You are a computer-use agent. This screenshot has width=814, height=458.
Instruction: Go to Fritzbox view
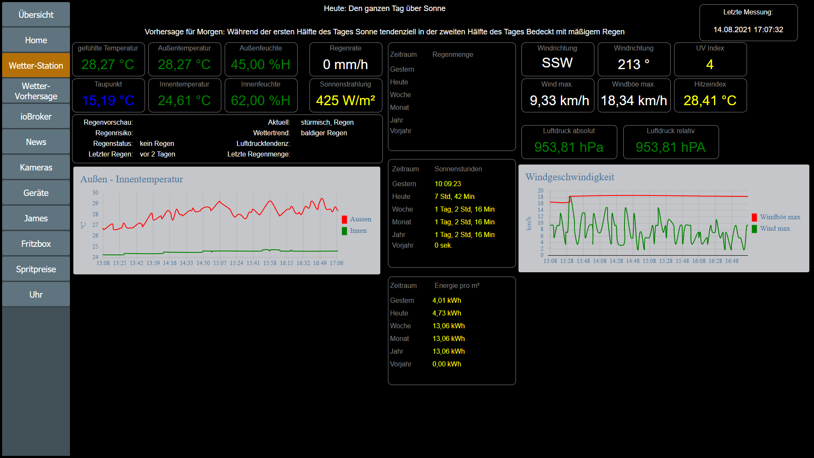pyautogui.click(x=36, y=244)
